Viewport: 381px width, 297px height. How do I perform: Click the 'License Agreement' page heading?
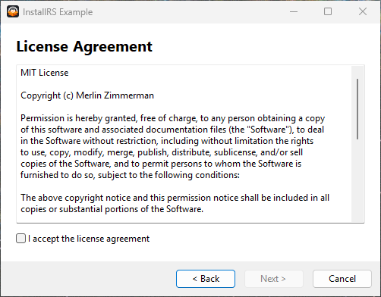click(84, 47)
